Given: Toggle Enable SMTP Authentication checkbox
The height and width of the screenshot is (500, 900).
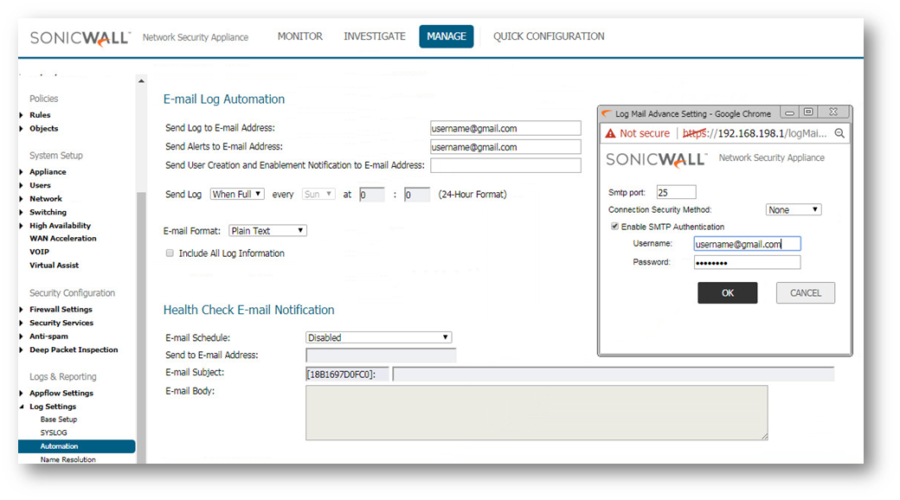Looking at the screenshot, I should point(614,226).
